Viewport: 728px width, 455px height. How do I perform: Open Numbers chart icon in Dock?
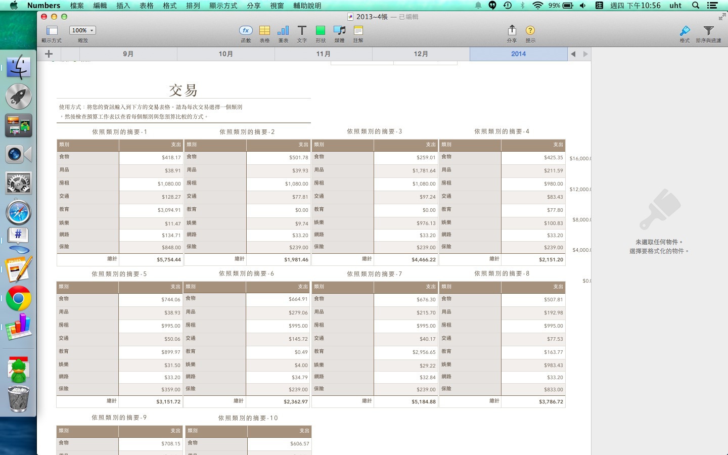point(19,327)
